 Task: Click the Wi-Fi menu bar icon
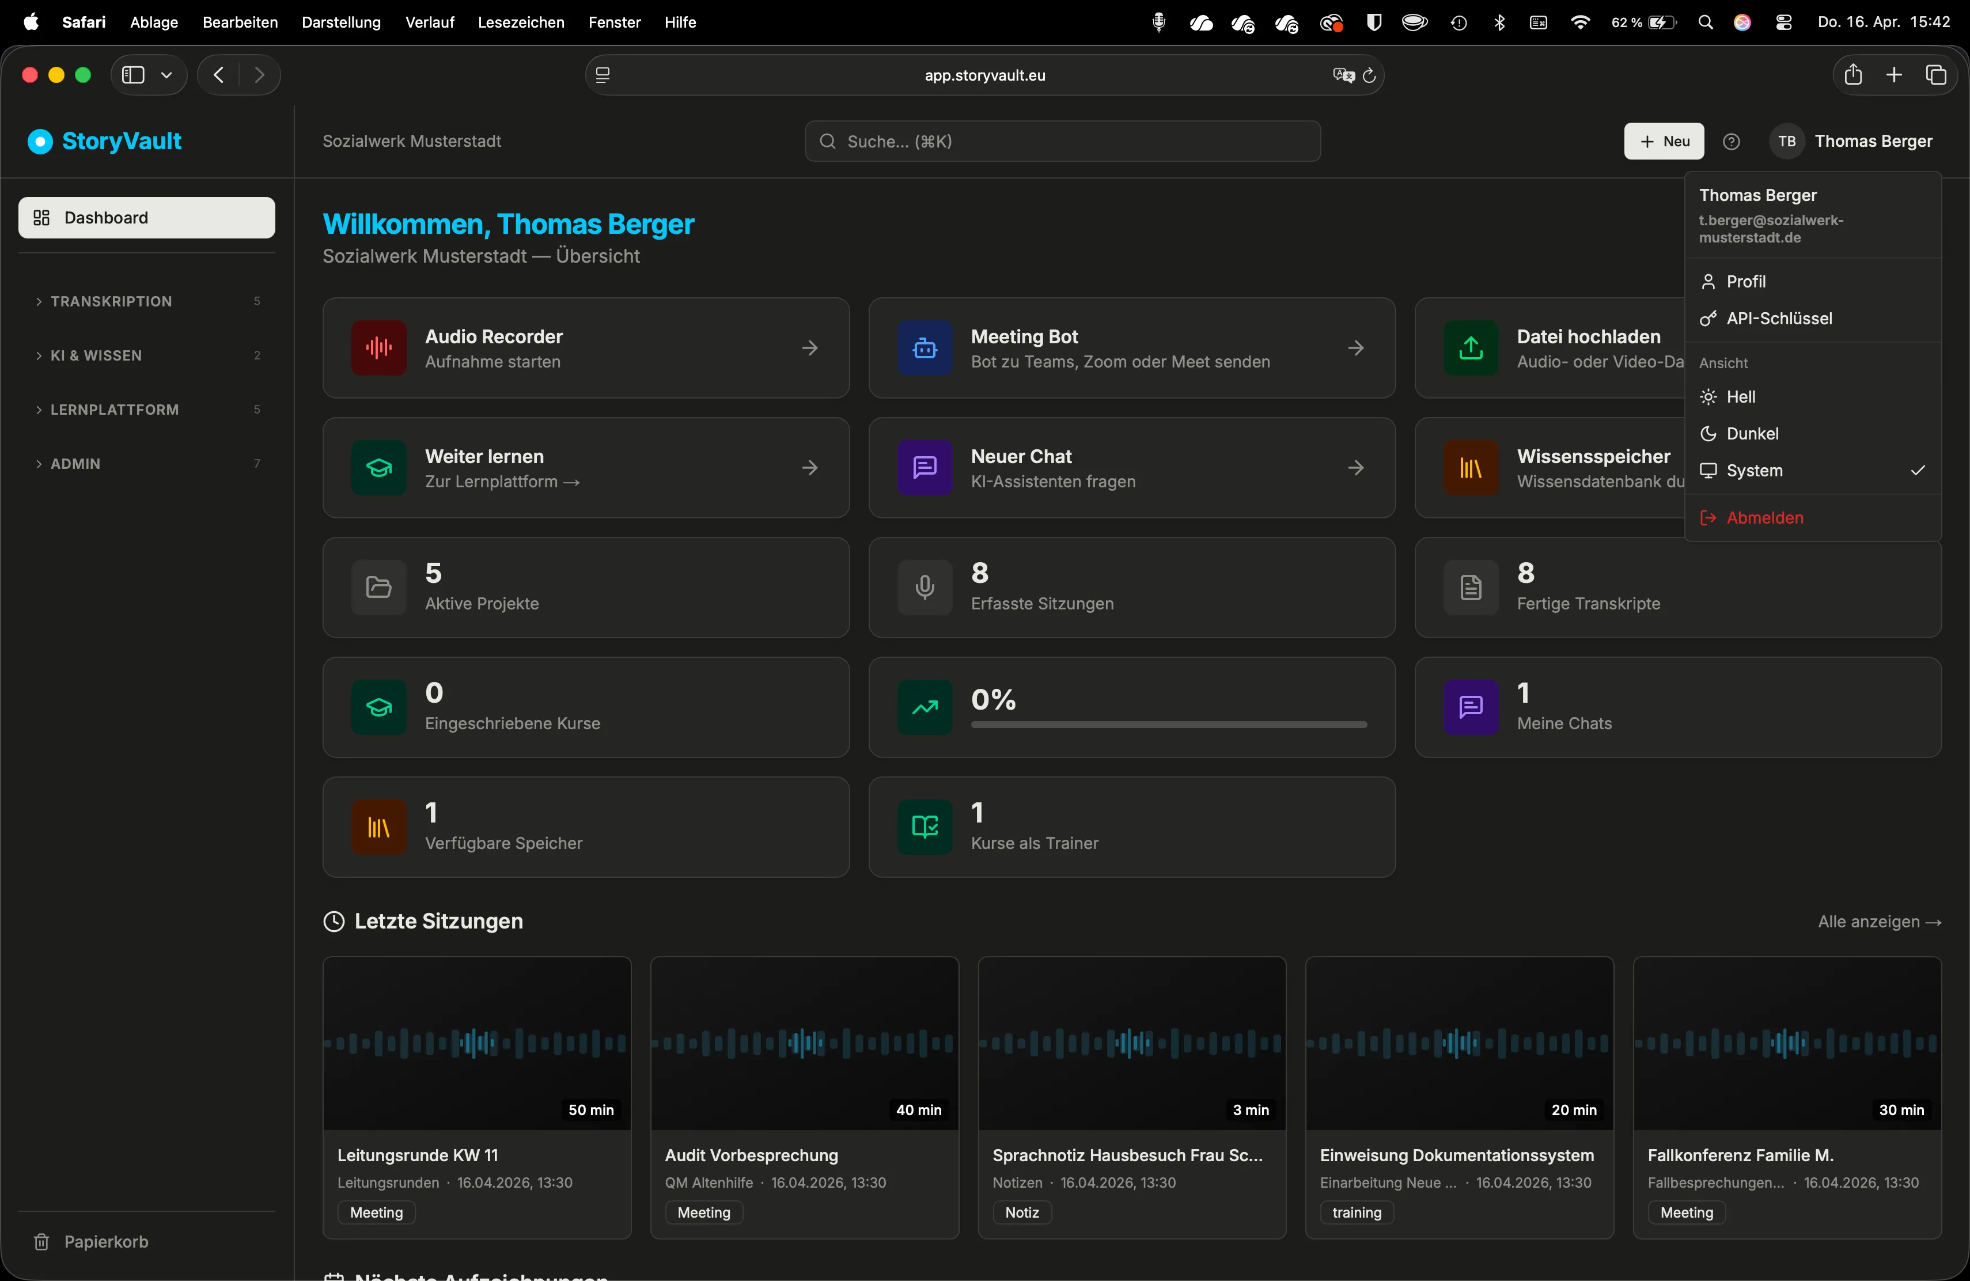click(x=1580, y=22)
